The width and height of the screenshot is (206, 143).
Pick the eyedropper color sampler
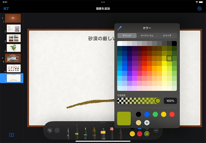(x=120, y=28)
